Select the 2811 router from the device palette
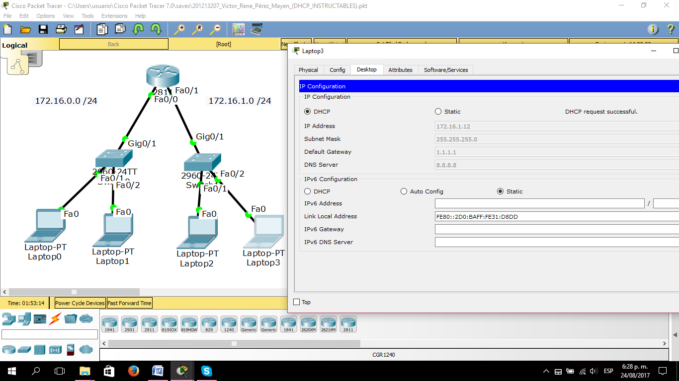Screen dimensions: 679x381 pos(348,323)
